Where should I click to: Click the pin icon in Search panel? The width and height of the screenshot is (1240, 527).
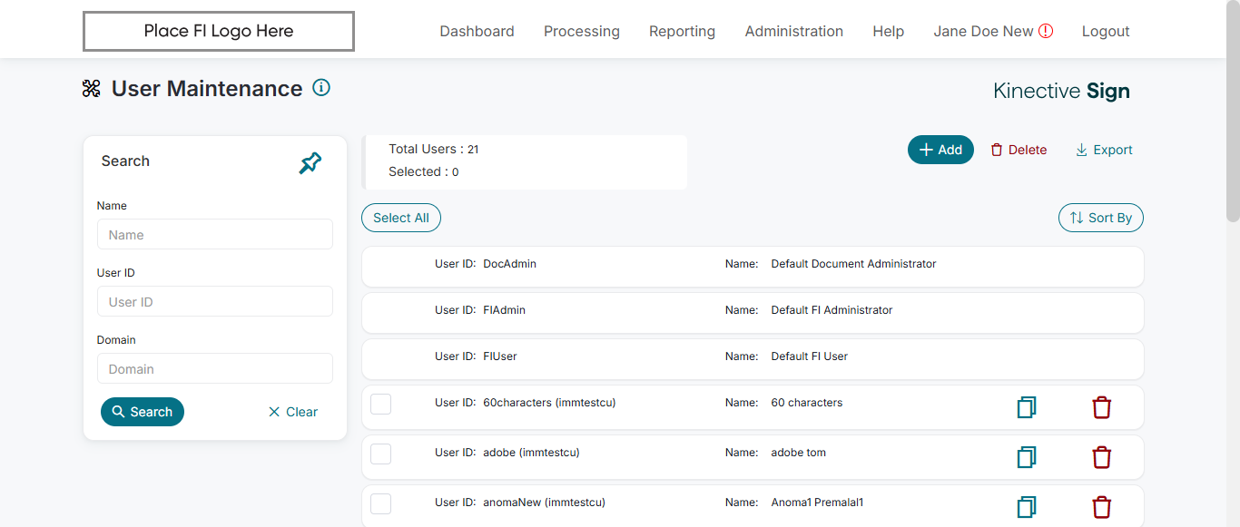pyautogui.click(x=310, y=163)
